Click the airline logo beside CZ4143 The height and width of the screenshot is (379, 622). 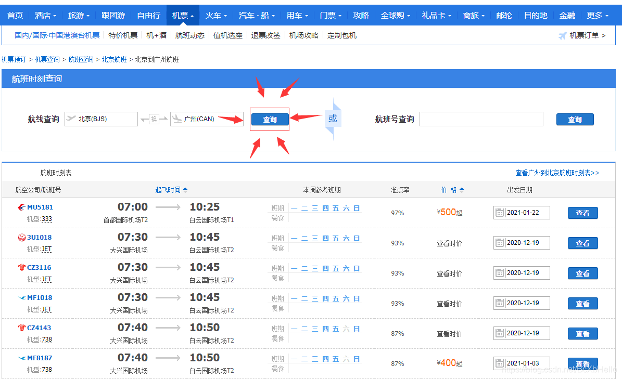coord(22,328)
